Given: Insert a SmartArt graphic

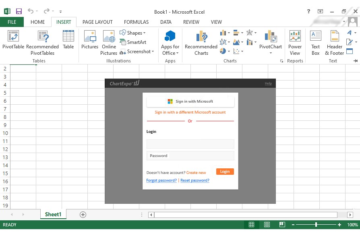Looking at the screenshot, I should (x=133, y=42).
